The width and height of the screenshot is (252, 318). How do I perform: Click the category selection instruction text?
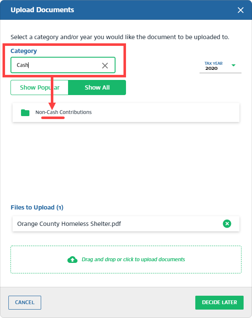pos(120,37)
